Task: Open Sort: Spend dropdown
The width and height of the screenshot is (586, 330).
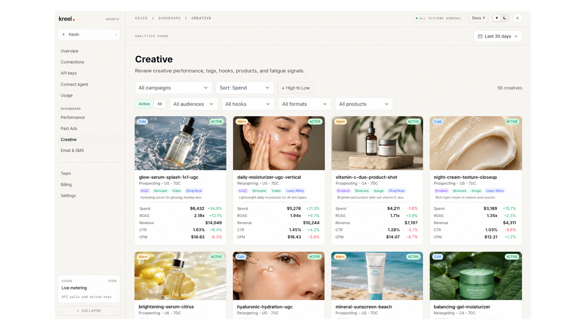Action: [244, 88]
